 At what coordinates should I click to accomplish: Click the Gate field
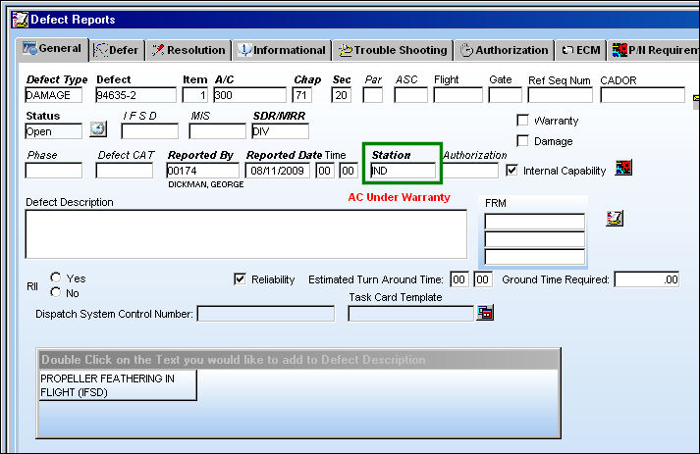(x=505, y=95)
